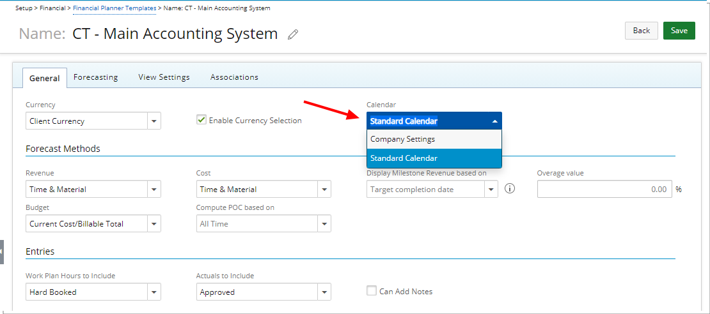Enable the Can Add Notes checkbox
710x314 pixels.
(x=371, y=291)
